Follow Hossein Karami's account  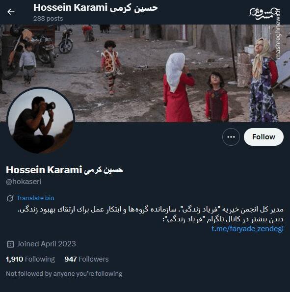(264, 137)
